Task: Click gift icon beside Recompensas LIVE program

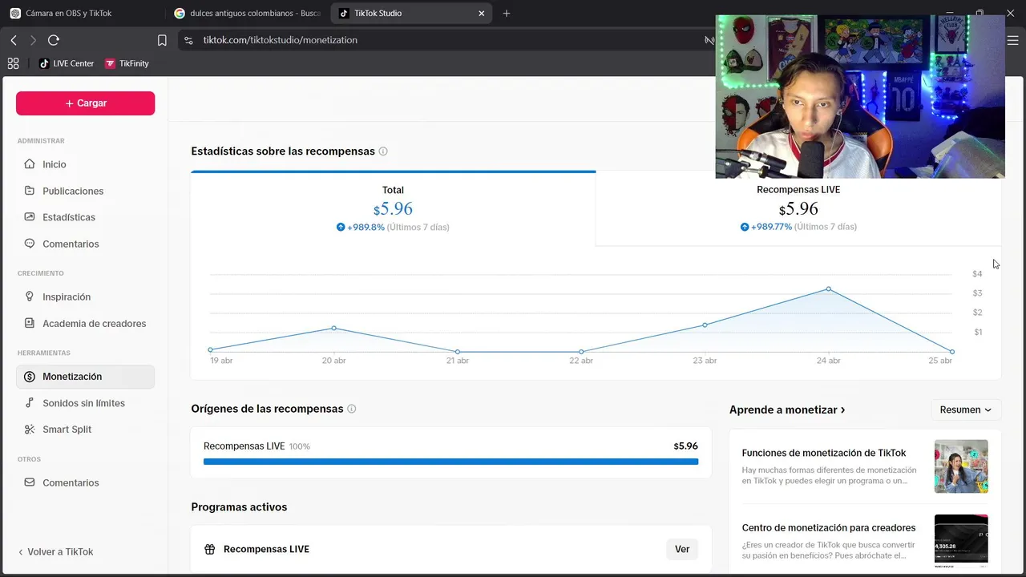Action: click(210, 549)
